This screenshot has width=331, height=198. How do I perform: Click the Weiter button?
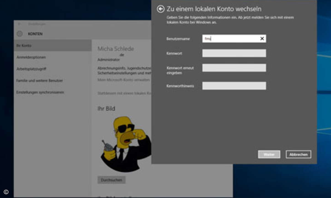pos(269,155)
